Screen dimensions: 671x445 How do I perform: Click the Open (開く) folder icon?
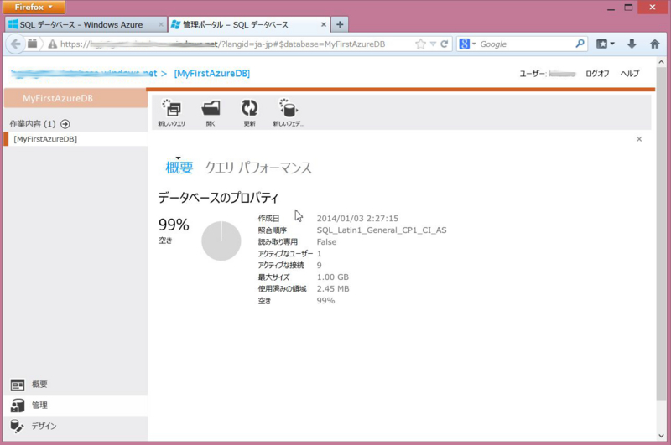click(x=211, y=112)
